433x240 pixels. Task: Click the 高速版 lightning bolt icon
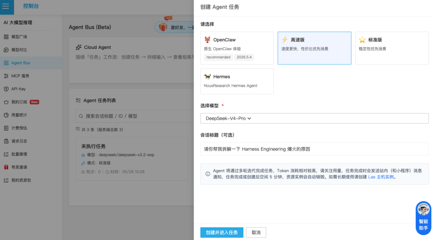pos(285,40)
